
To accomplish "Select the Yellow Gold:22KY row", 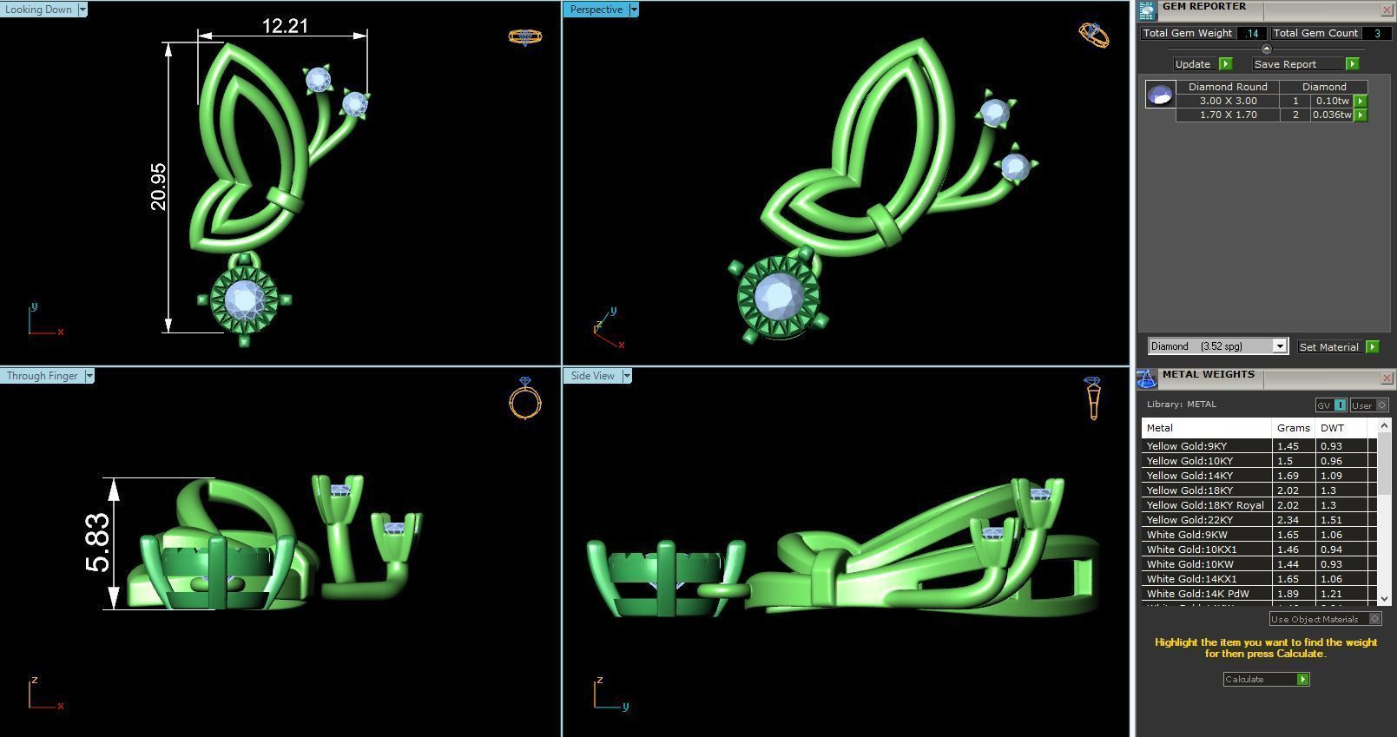I will click(x=1258, y=520).
